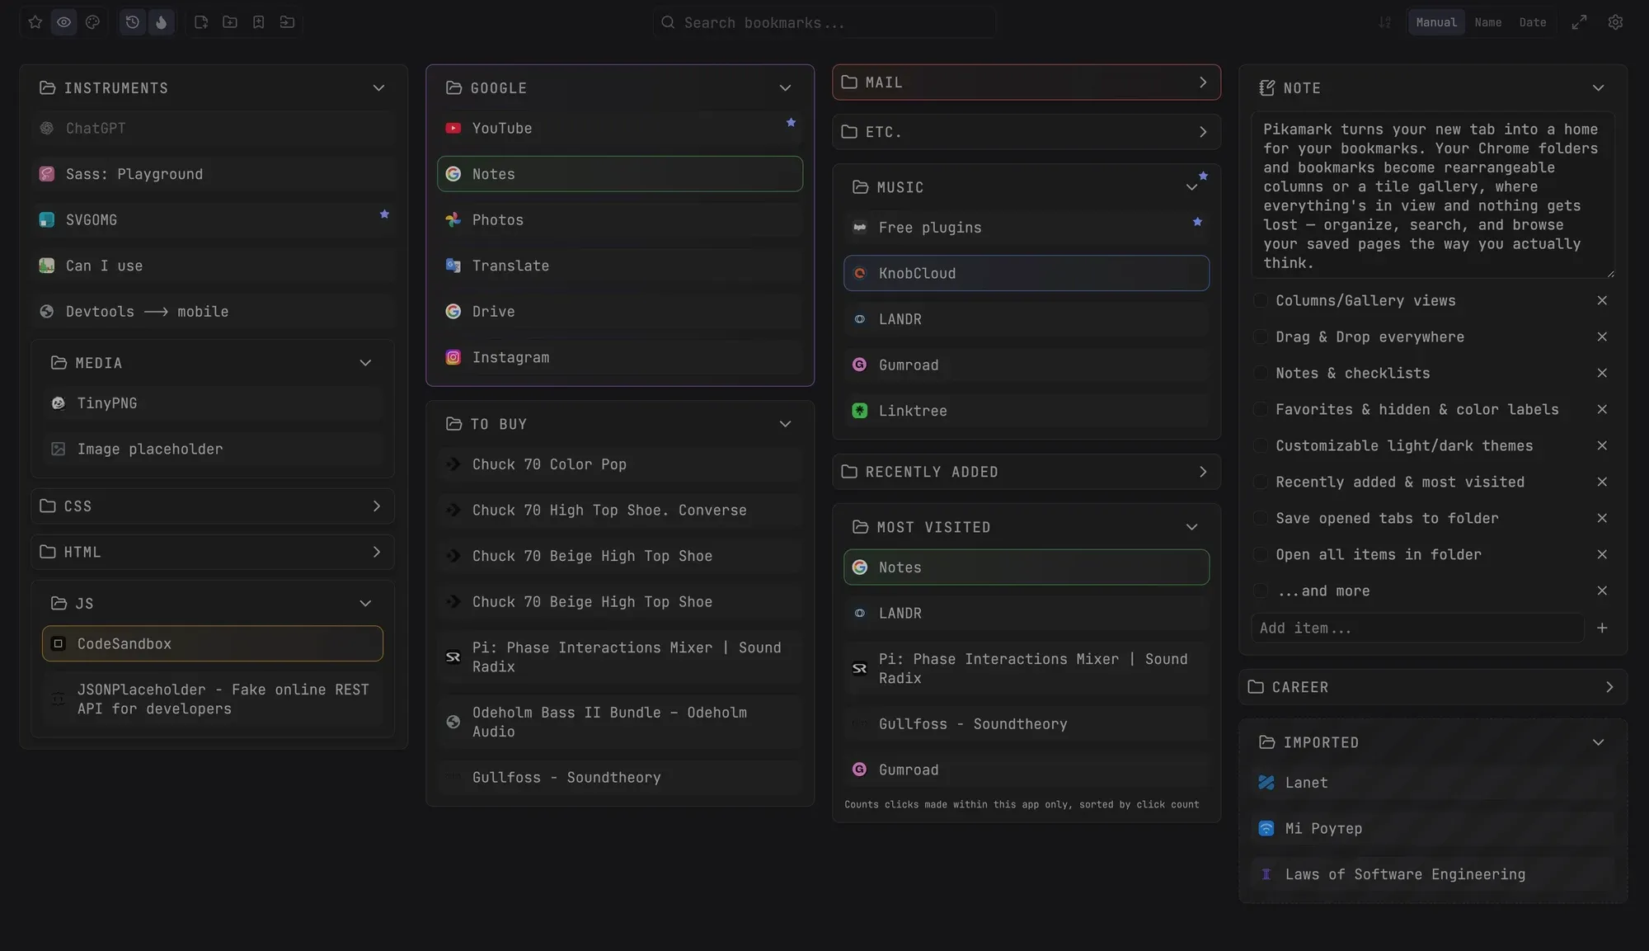Collapse the TO BUY folder chevron
Image resolution: width=1649 pixels, height=951 pixels.
[x=785, y=424]
